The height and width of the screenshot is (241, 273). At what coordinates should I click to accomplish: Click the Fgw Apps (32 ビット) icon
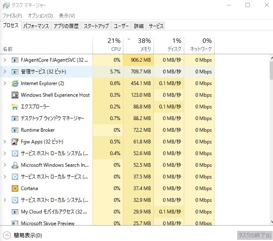pos(15,142)
